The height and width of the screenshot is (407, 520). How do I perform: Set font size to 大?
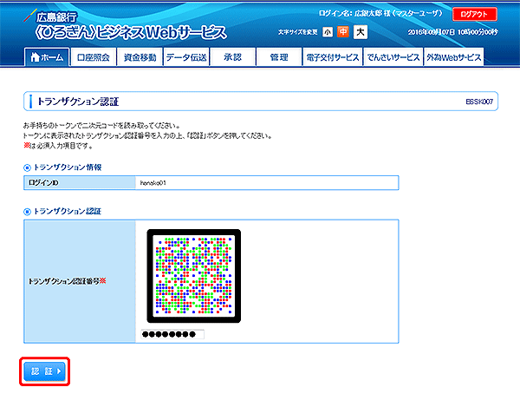coord(361,32)
